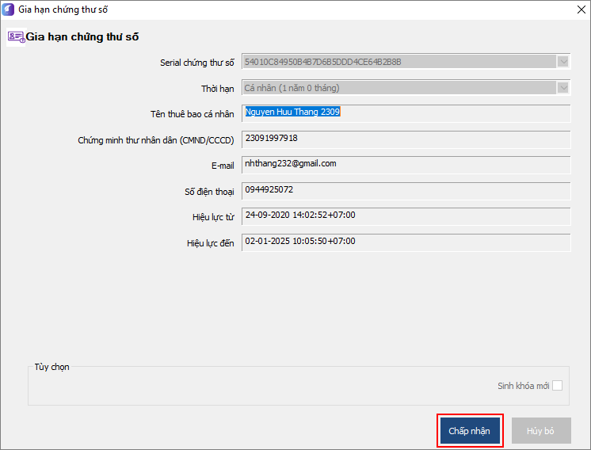Click the window title text in the title bar
This screenshot has width=591, height=450.
(x=63, y=10)
